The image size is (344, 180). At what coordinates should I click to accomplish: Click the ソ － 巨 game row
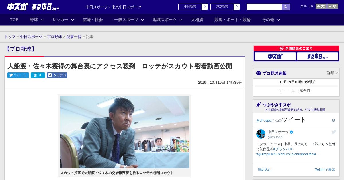point(296,91)
